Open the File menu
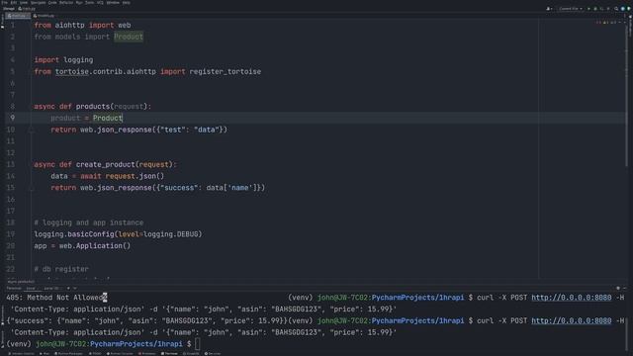This screenshot has width=633, height=356. pyautogui.click(x=4, y=3)
